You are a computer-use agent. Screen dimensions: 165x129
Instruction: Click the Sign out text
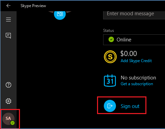coord(130,106)
